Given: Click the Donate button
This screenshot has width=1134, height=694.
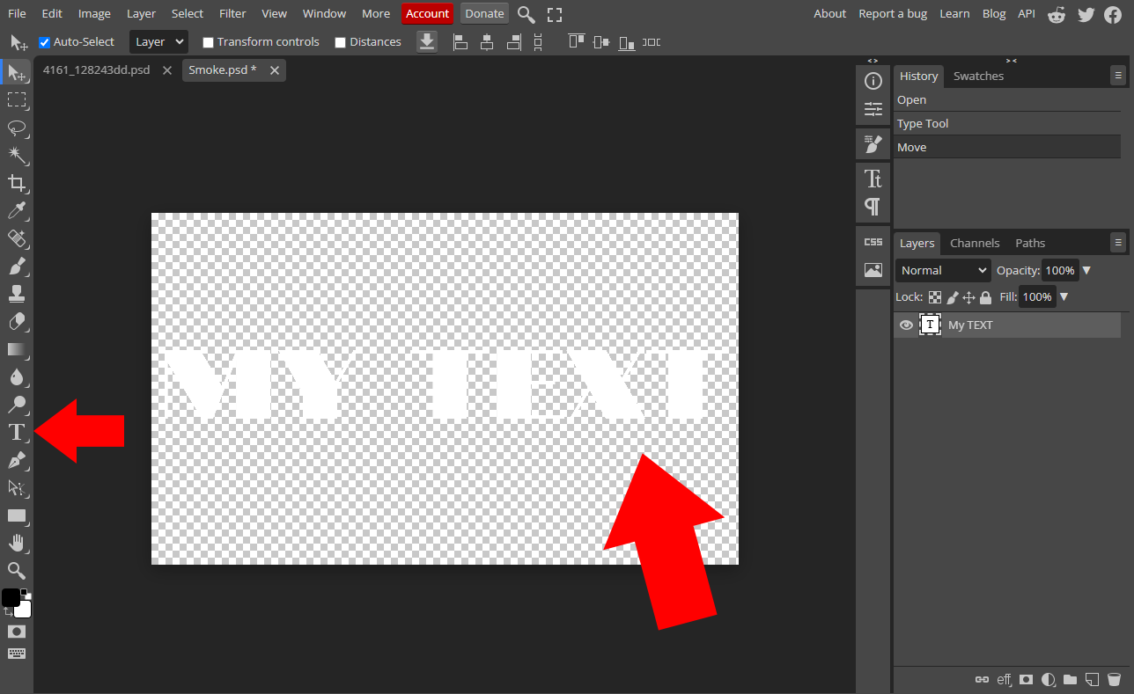Looking at the screenshot, I should coord(483,13).
